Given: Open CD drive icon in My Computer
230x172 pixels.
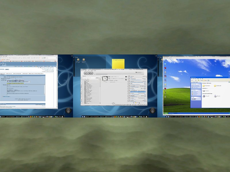Looking at the screenshot, I should tap(215, 96).
